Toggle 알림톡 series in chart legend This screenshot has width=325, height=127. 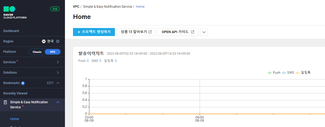(303, 73)
